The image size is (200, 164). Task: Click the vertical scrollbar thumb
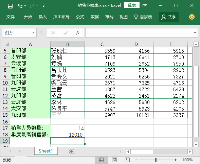pos(196,101)
